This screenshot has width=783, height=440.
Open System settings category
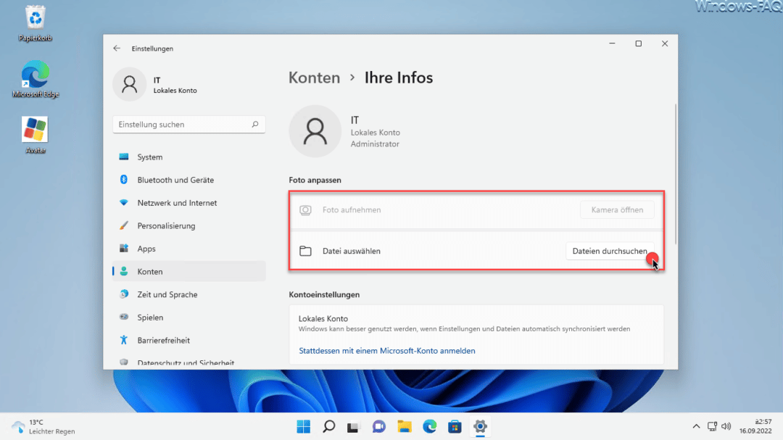click(x=188, y=157)
